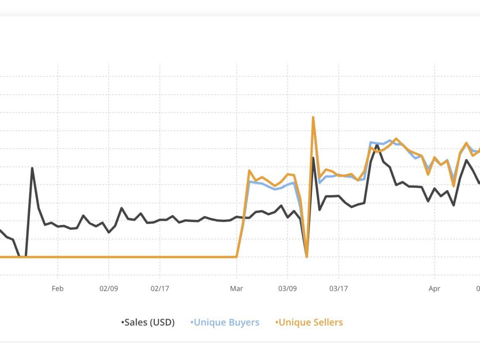Image resolution: width=480 pixels, height=343 pixels.
Task: Click the Sales line peak after Apr
Action: point(466,160)
